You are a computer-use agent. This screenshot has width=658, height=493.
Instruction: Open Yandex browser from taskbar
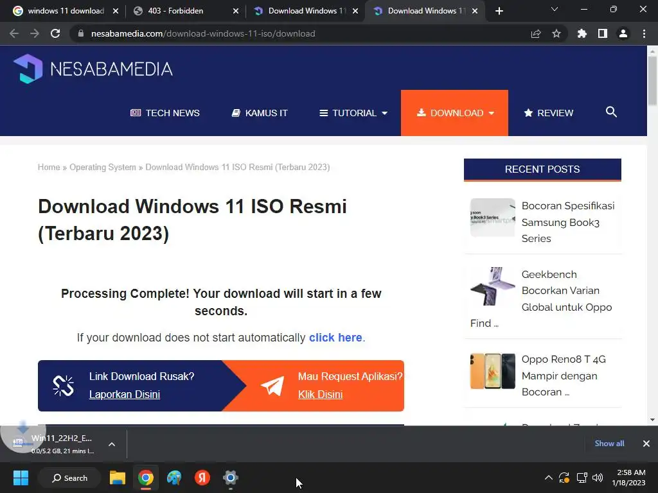tap(202, 478)
